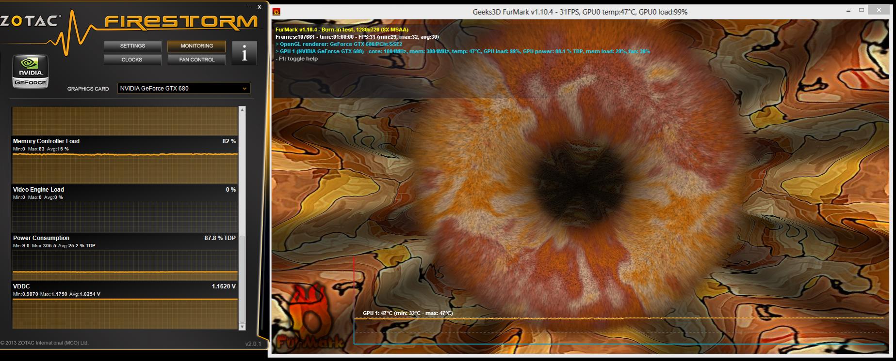Click the v2.0.1 version text

253,344
